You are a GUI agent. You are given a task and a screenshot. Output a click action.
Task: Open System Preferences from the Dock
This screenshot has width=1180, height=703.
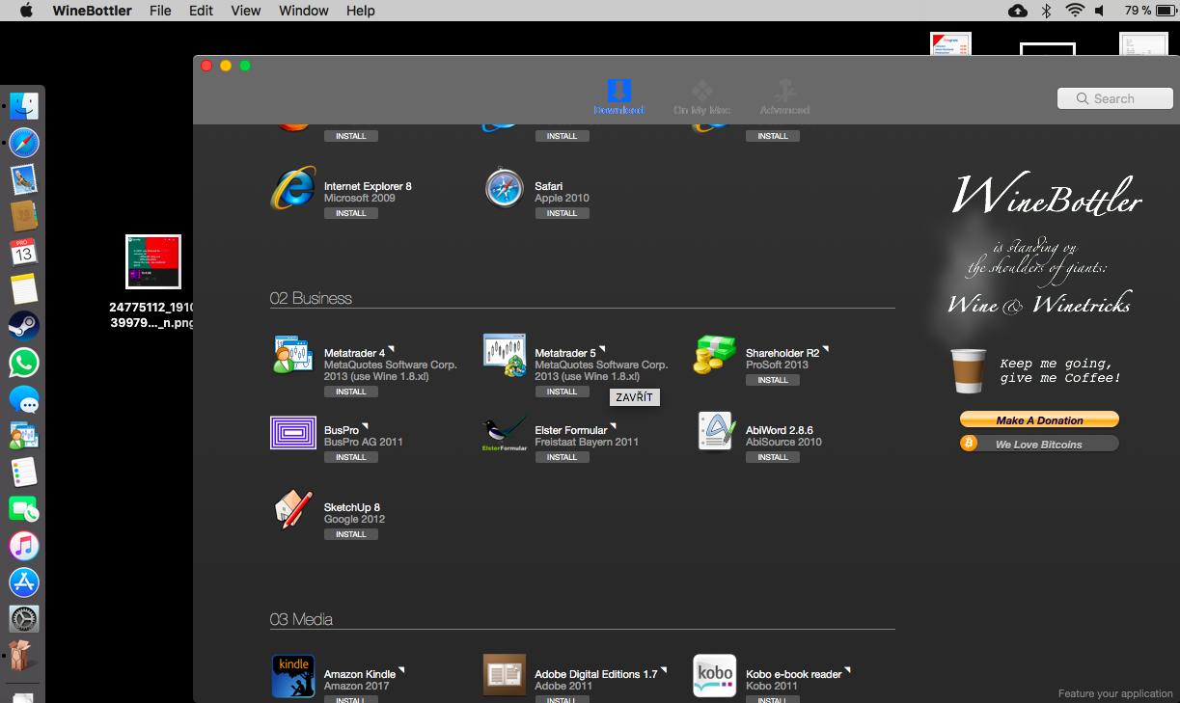click(x=24, y=619)
